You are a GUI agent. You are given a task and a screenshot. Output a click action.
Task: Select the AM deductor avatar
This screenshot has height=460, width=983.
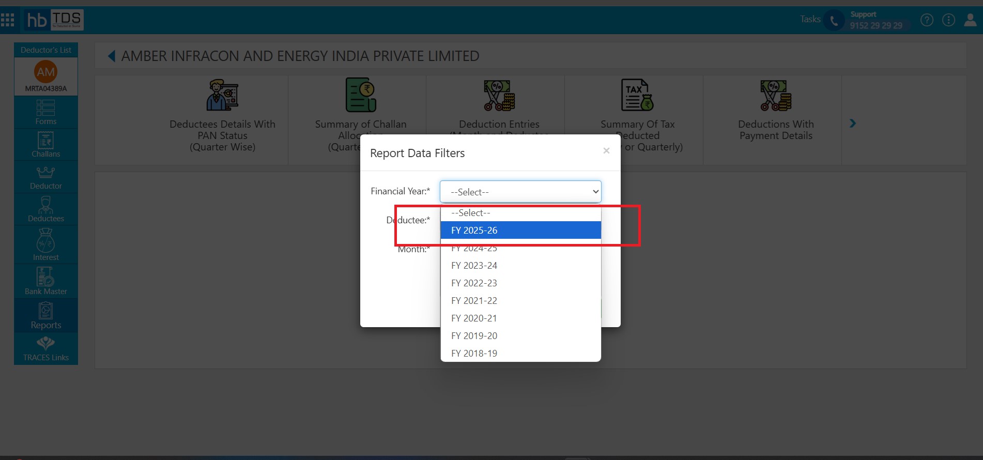click(x=46, y=72)
